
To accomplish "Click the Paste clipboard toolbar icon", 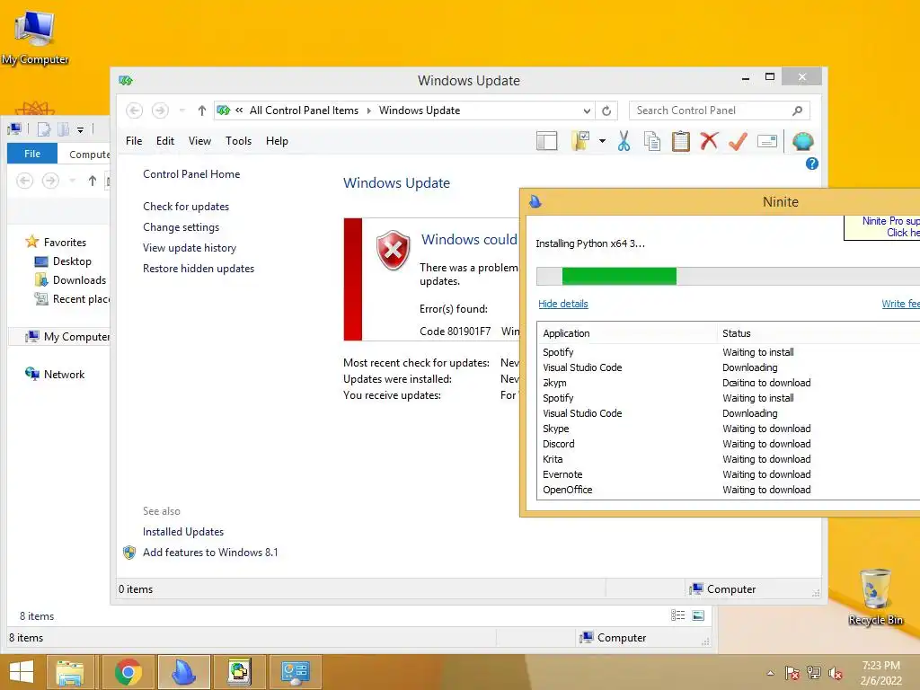I will click(x=681, y=141).
